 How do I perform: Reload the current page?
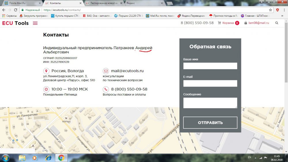tap(16, 10)
